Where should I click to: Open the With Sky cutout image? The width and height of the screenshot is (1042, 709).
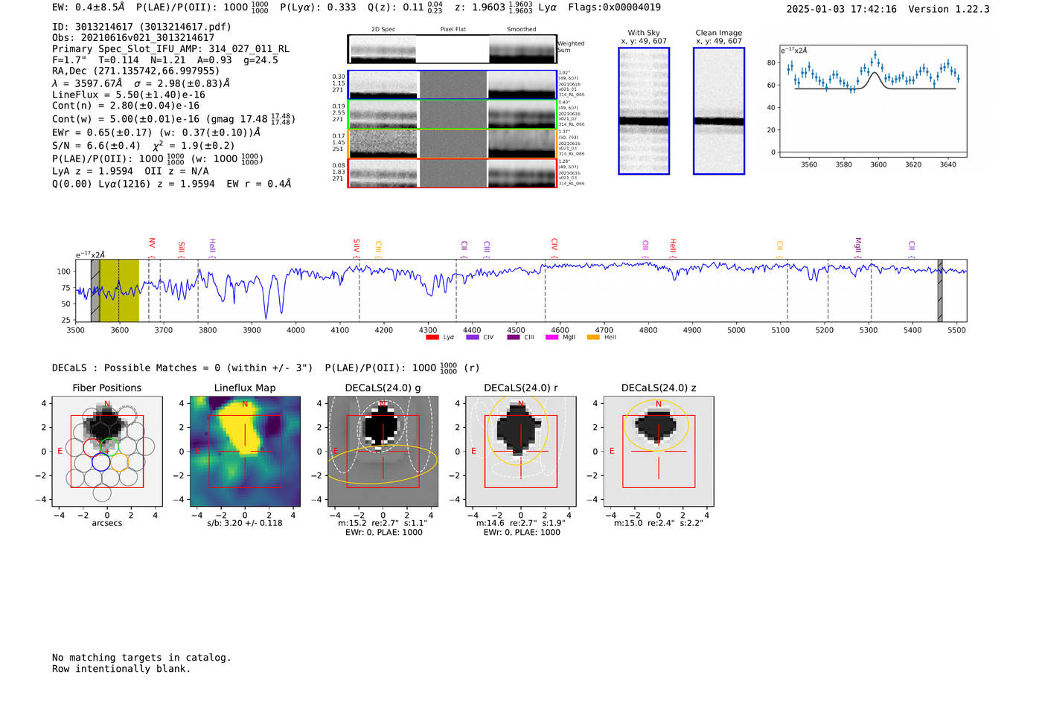pos(644,111)
